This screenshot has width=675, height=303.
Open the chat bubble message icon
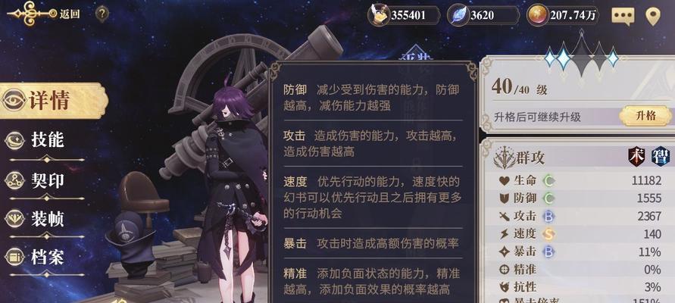tap(623, 17)
